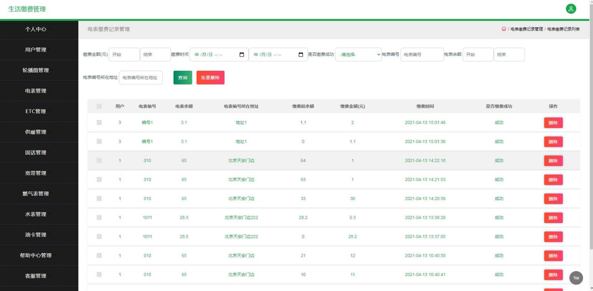593x291 pixels.
Task: Delete record dated 2021-04-13 14:20:56
Action: pos(553,199)
